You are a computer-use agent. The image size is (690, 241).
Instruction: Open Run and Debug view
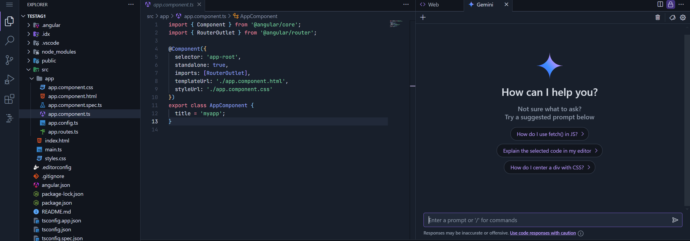[9, 79]
